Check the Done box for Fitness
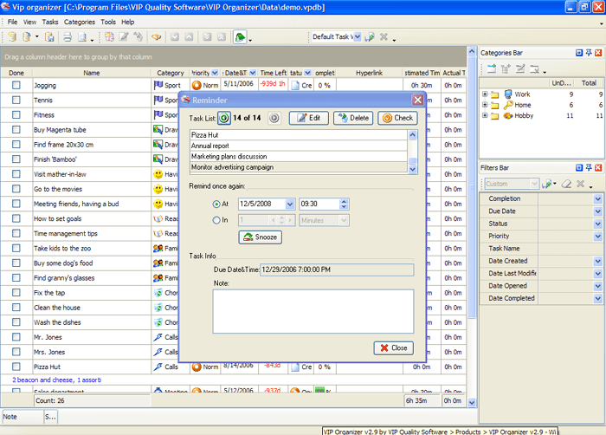 point(16,115)
